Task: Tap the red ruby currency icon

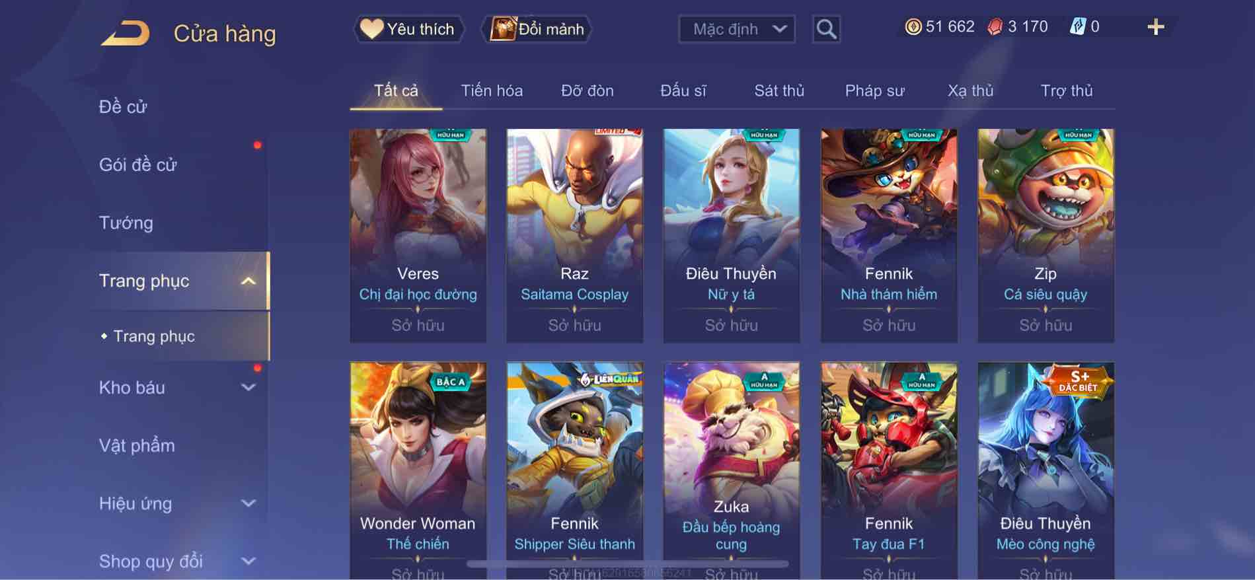Action: coord(995,26)
